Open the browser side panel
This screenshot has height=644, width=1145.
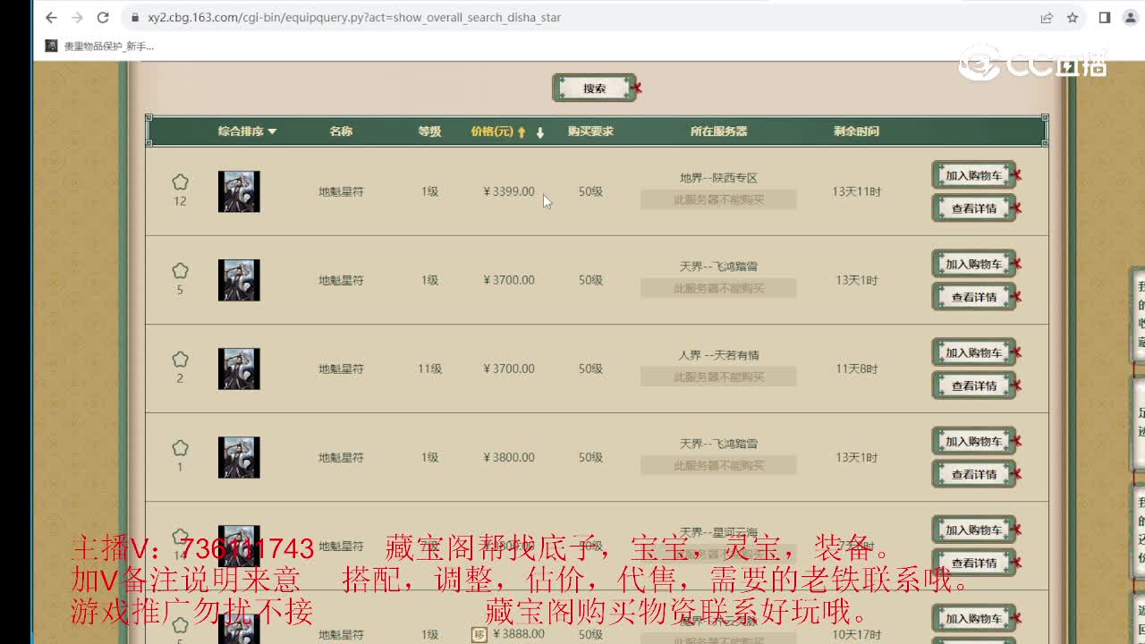pos(1105,18)
